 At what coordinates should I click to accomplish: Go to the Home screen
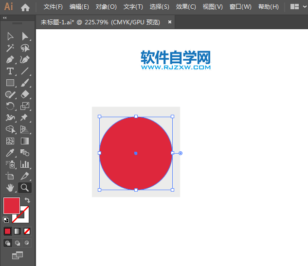click(x=25, y=7)
